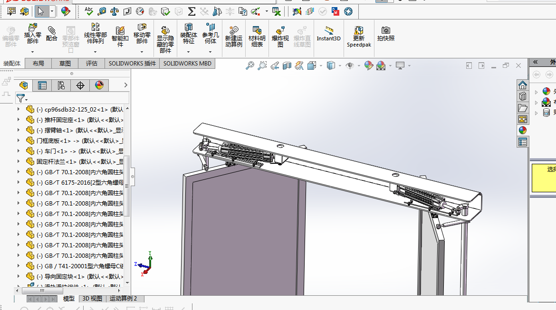Open the SOLIDWORKS MBD tab

187,64
